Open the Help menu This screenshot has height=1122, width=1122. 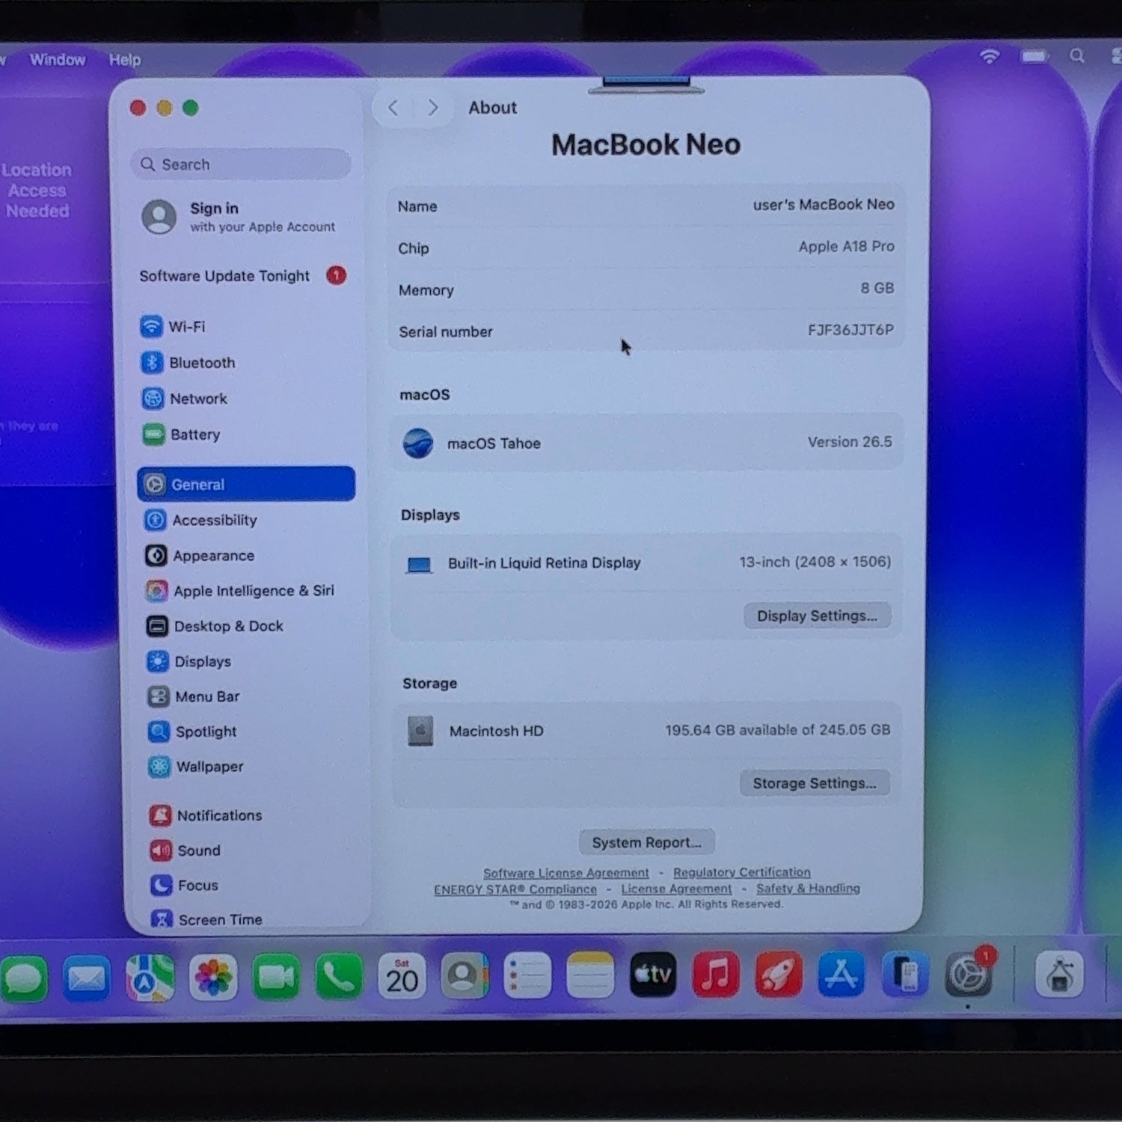[125, 60]
